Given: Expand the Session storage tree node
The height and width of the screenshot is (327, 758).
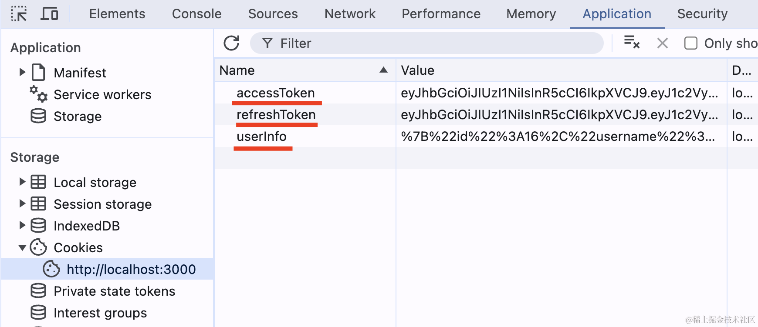Looking at the screenshot, I should click(22, 204).
